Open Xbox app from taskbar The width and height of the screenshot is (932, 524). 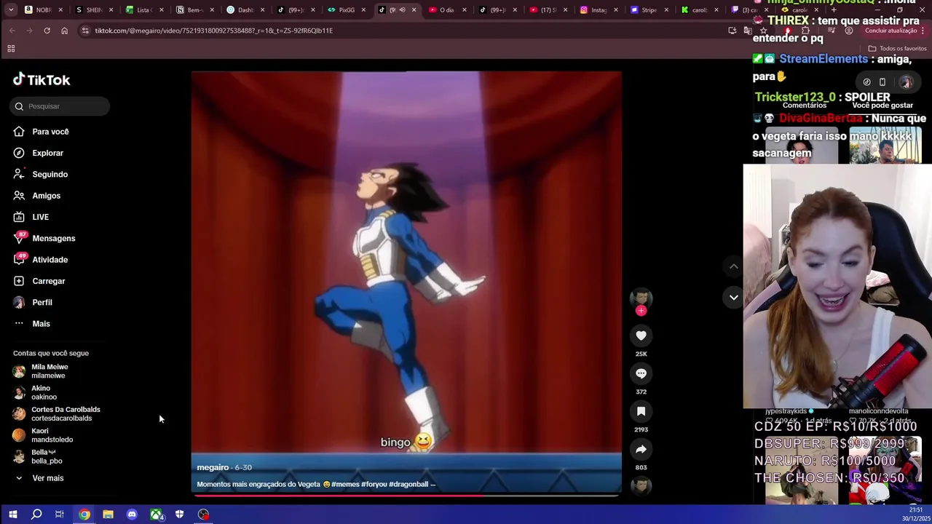click(x=156, y=515)
